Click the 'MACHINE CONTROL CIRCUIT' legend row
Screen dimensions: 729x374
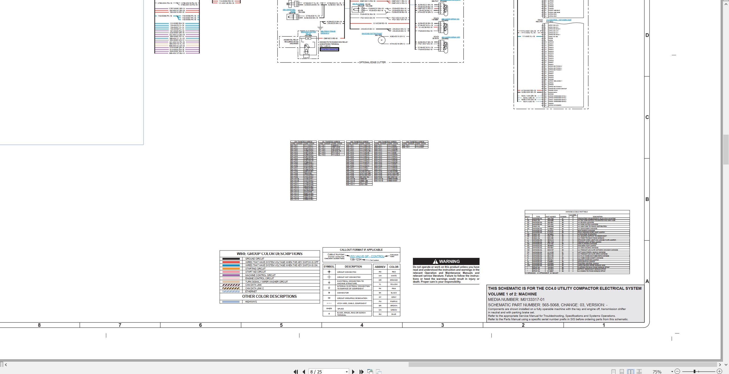coord(269,275)
